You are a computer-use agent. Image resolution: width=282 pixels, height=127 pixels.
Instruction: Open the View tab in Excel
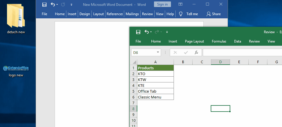coord(271,41)
